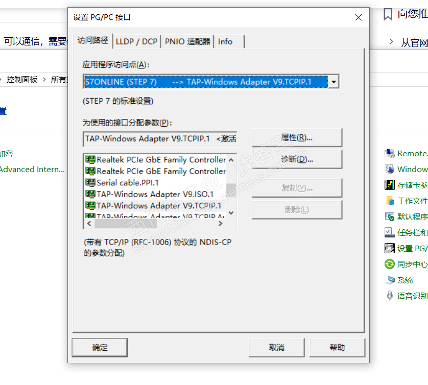Click the interface list scroll-left arrow
Viewport: 428px width, 385px height.
pos(89,224)
